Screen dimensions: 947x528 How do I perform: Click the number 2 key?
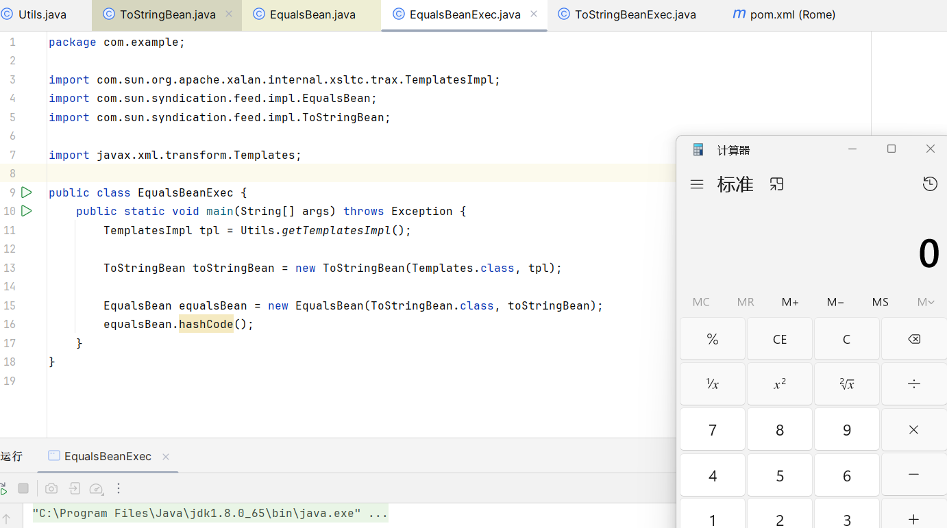click(x=780, y=515)
